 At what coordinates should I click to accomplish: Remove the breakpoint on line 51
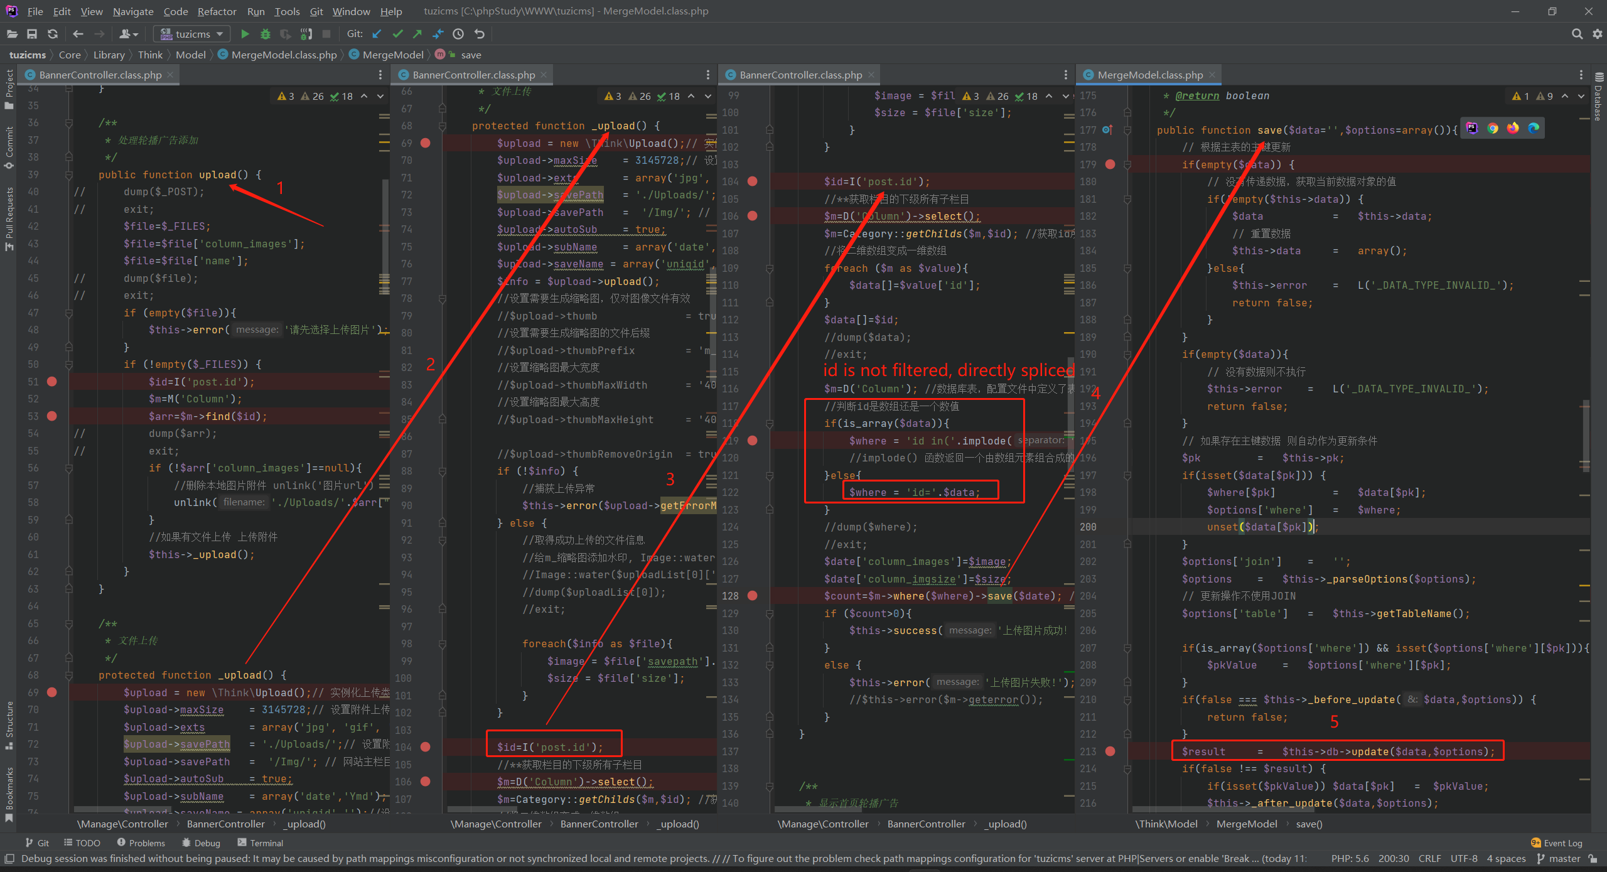tap(52, 382)
